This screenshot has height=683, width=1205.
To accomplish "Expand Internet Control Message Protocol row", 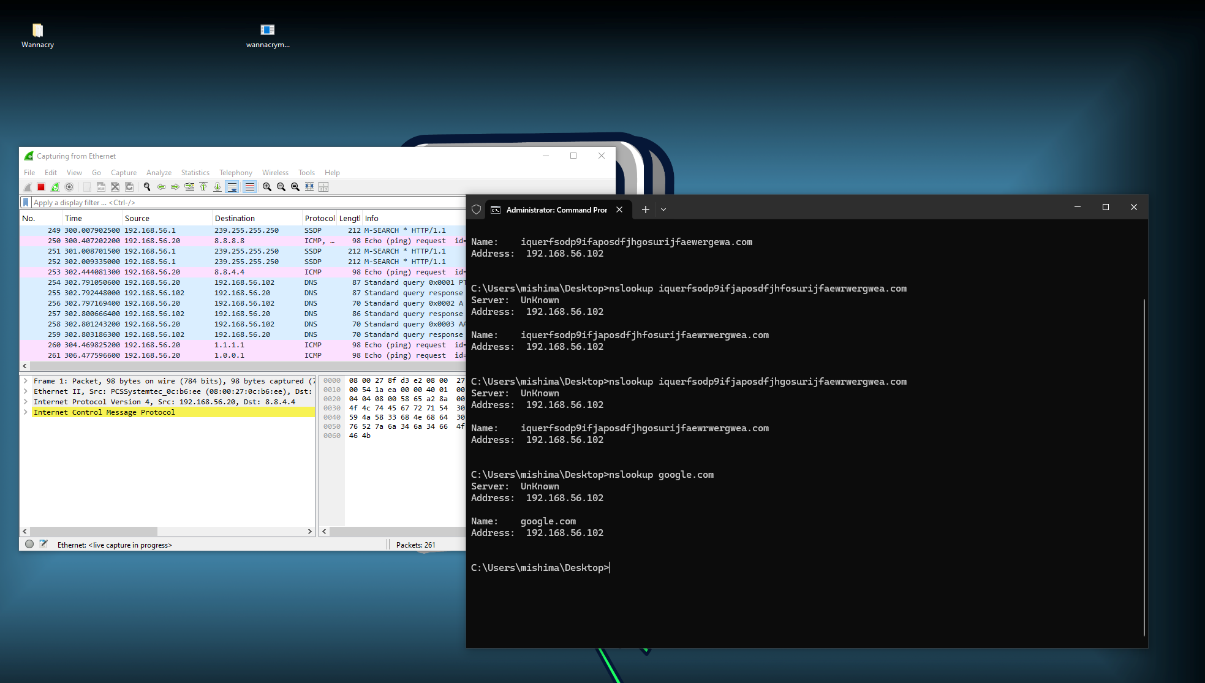I will coord(26,412).
